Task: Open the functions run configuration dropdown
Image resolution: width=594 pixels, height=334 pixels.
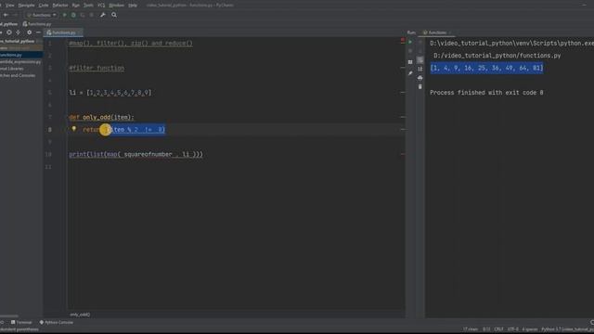Action: pos(42,15)
